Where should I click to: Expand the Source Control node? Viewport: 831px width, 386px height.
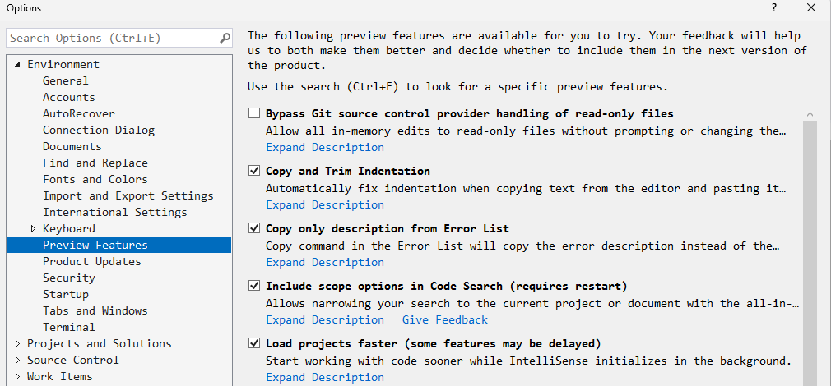18,360
